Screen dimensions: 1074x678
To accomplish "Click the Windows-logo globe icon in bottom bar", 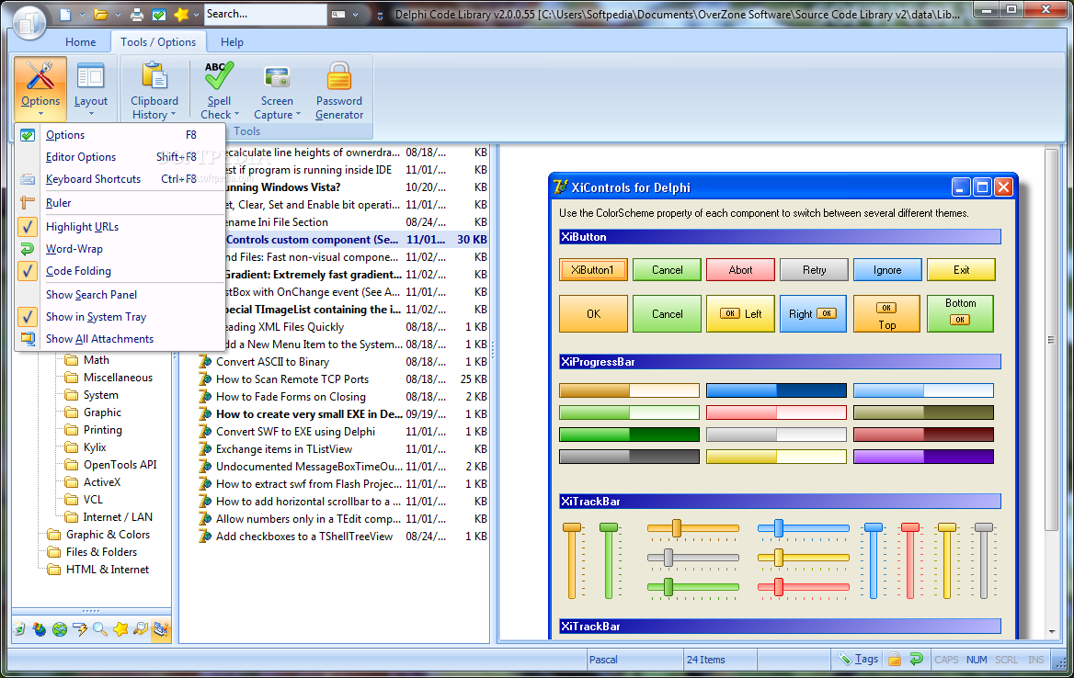I will (x=40, y=628).
